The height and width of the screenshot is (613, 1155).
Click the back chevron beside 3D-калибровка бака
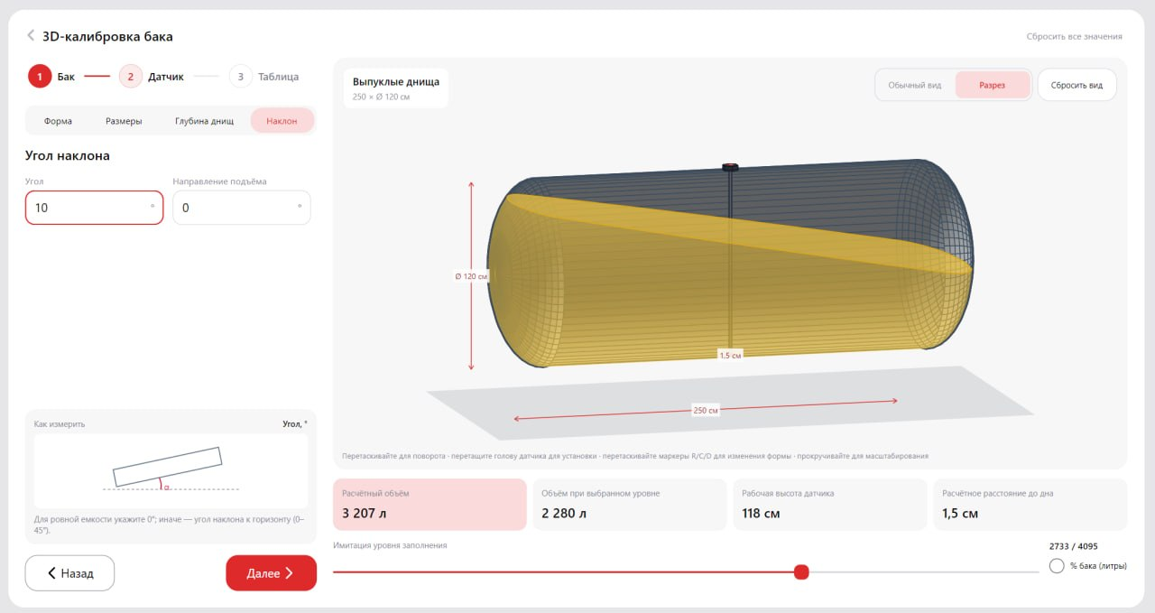click(x=31, y=36)
